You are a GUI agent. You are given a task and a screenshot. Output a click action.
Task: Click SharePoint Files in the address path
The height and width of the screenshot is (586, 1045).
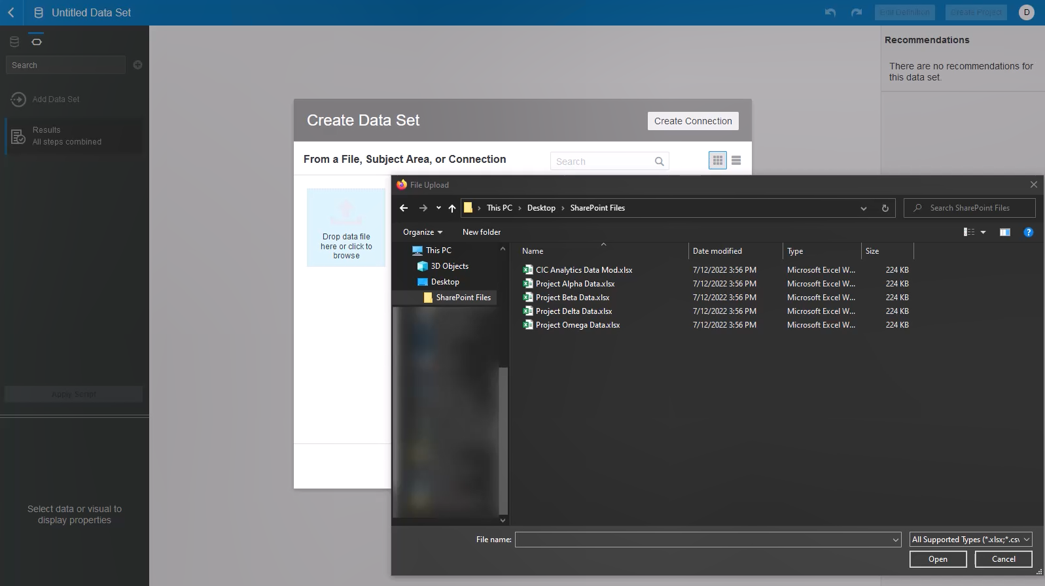(597, 208)
